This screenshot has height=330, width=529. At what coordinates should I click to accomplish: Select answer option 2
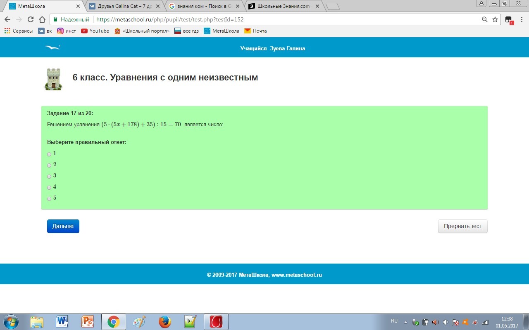pos(49,165)
